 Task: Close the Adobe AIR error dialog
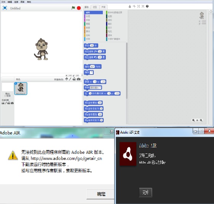112,131
